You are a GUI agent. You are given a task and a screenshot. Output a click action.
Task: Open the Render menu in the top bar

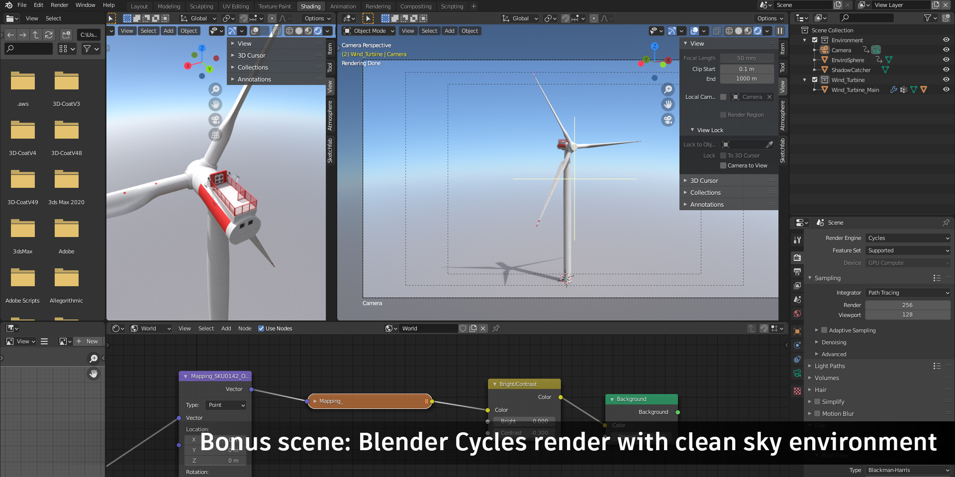[x=59, y=5]
